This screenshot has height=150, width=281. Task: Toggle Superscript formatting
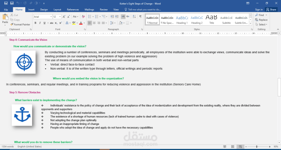click(x=61, y=23)
